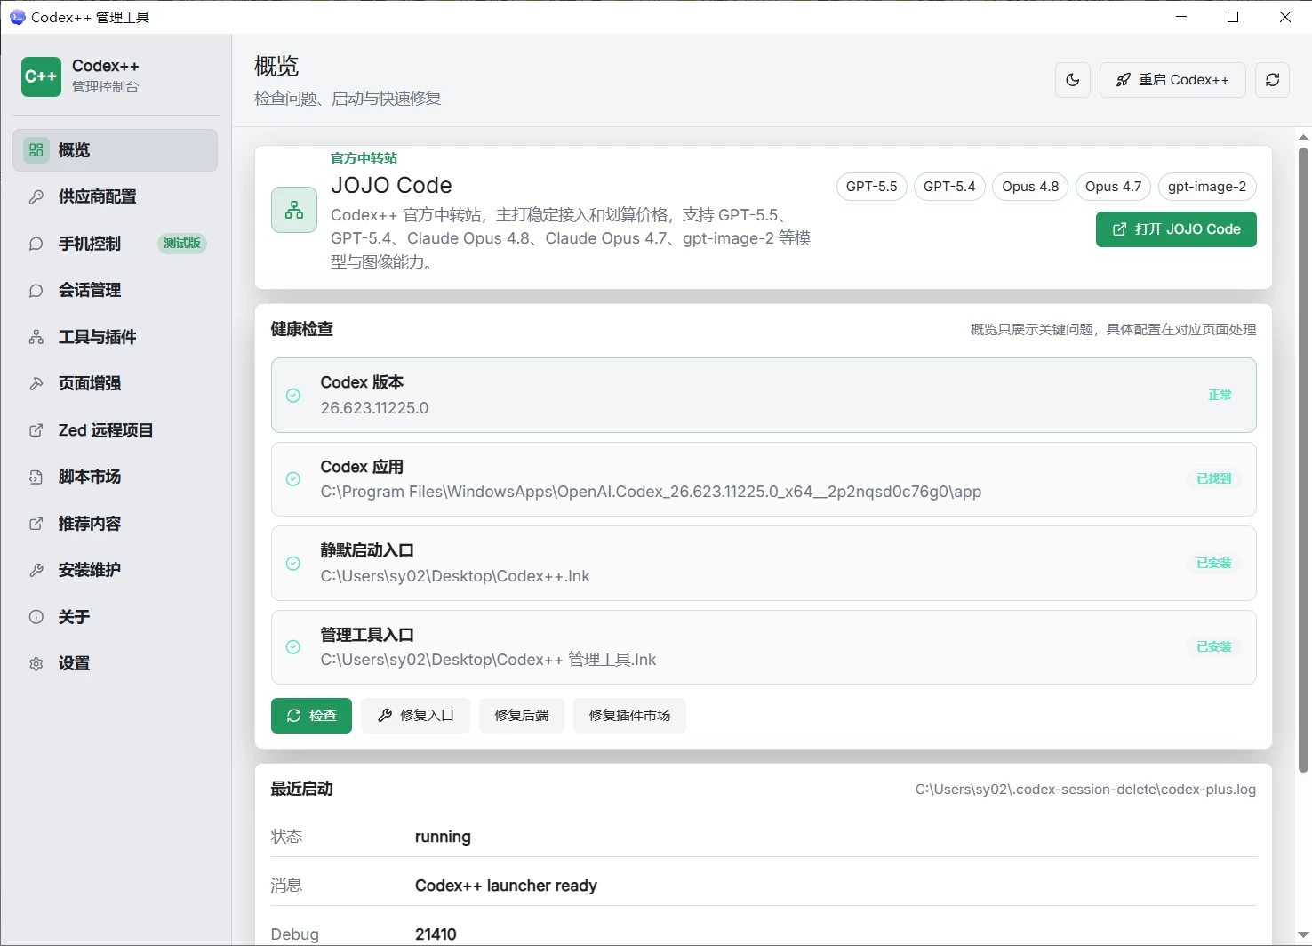
Task: Click the Codex++.lnk shortcut path
Action: 455,576
